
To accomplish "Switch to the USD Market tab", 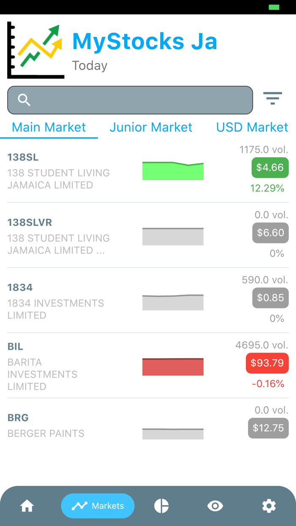I will click(x=252, y=127).
